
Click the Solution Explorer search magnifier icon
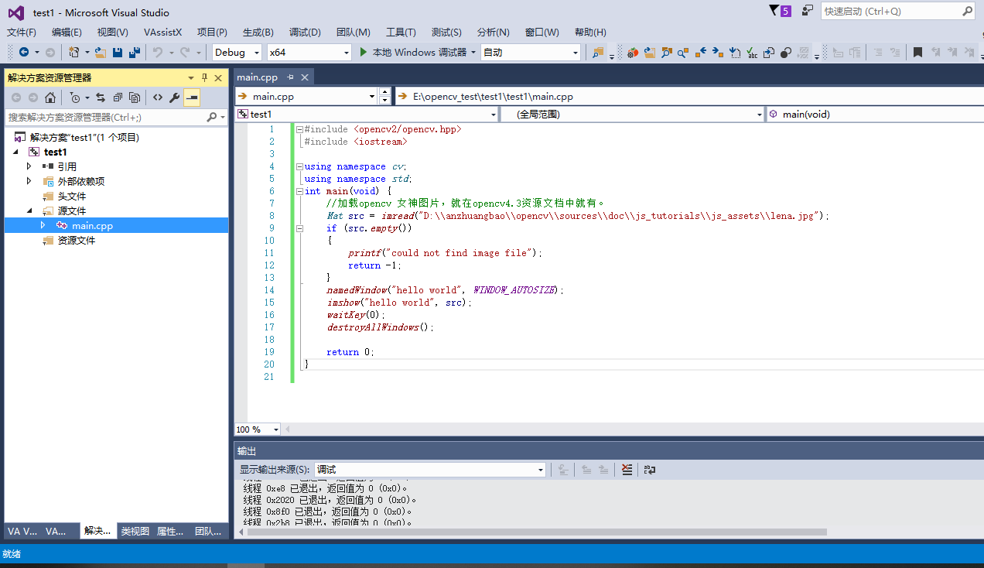pyautogui.click(x=213, y=117)
